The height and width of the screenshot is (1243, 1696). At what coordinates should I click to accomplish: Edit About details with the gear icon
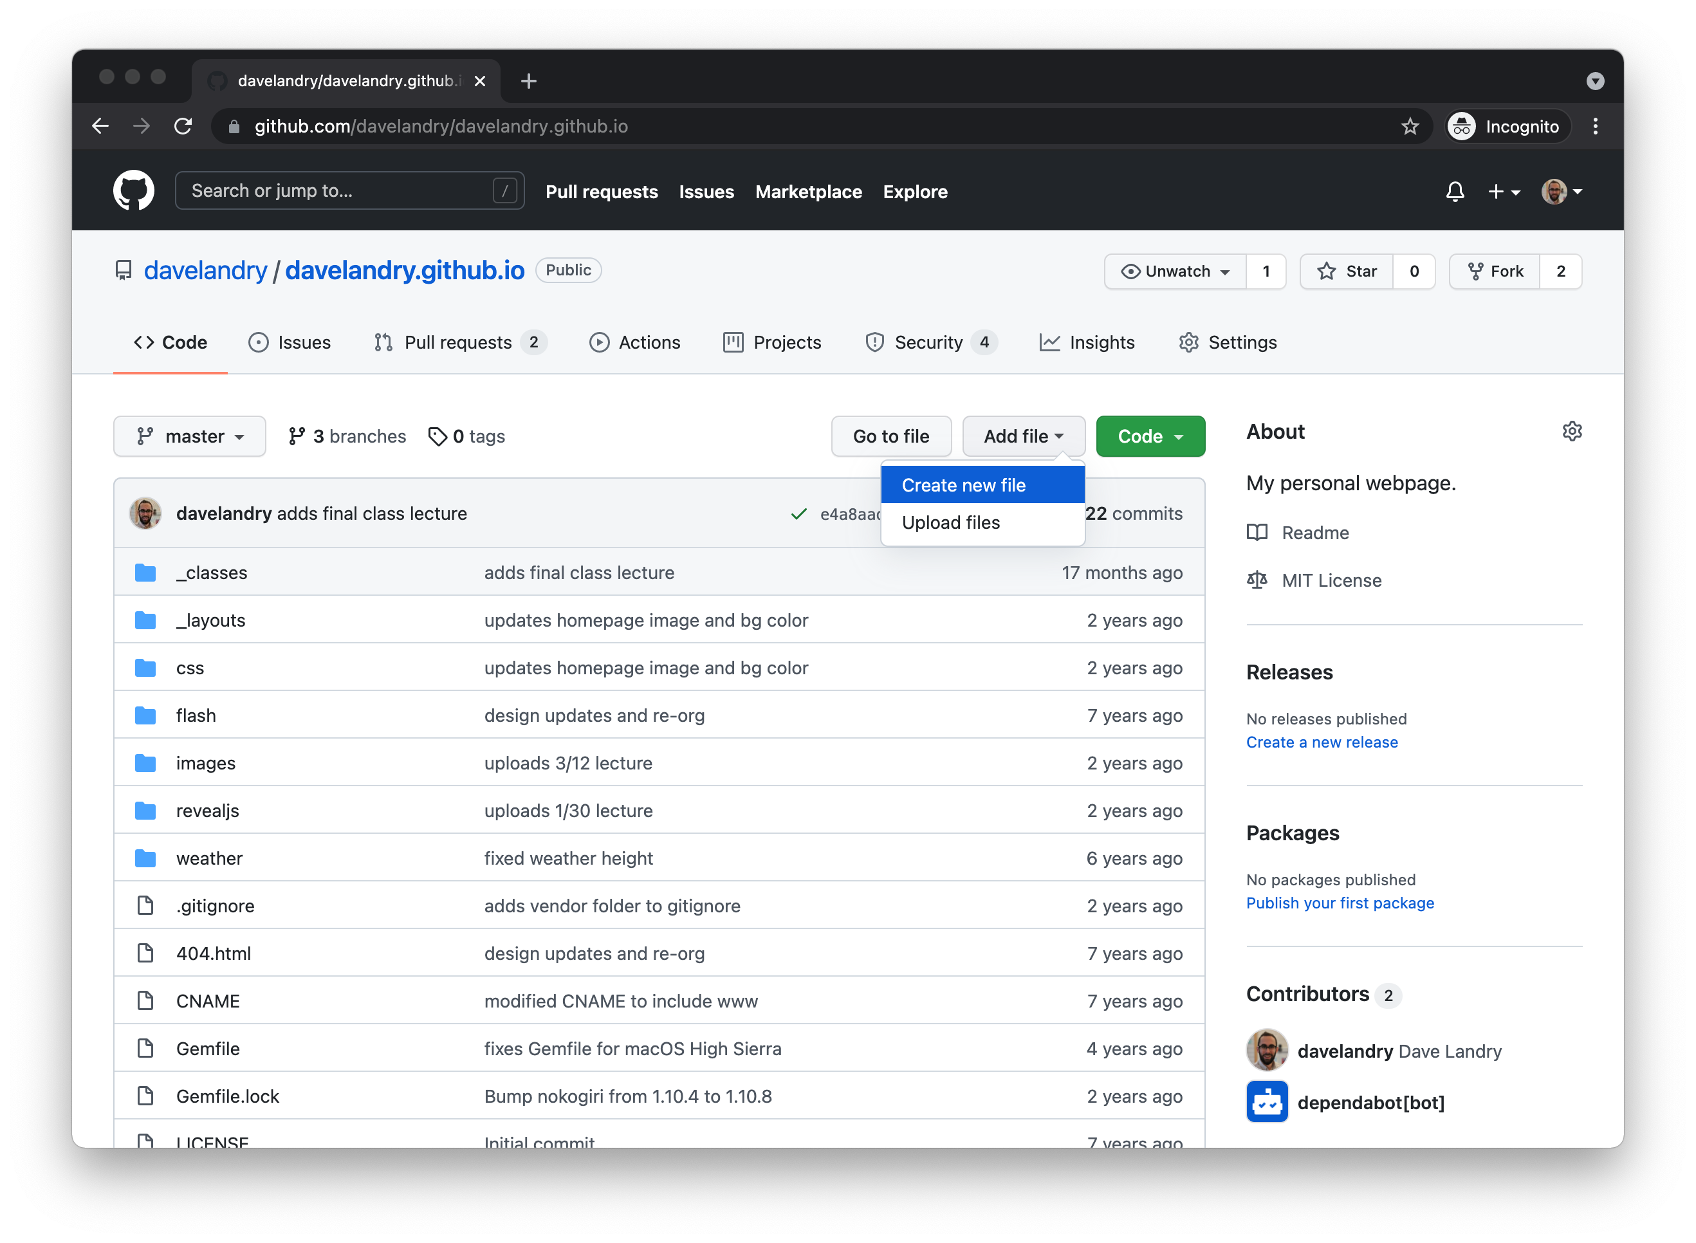click(x=1571, y=431)
